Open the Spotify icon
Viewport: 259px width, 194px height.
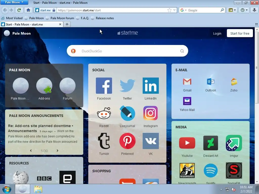211,171
